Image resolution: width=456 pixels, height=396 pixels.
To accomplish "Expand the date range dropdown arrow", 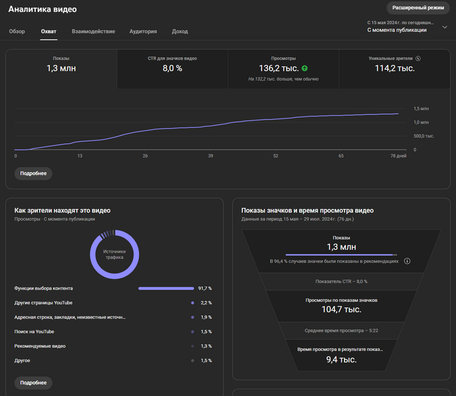I will coord(445,27).
